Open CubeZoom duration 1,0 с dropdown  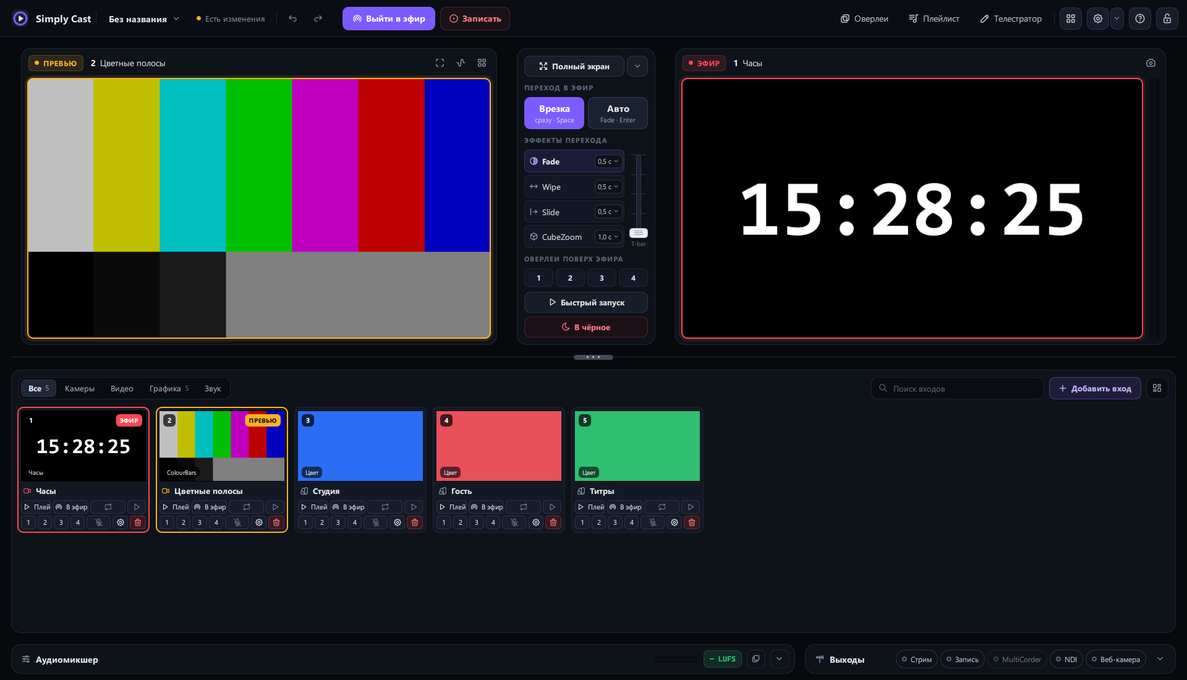pos(608,237)
